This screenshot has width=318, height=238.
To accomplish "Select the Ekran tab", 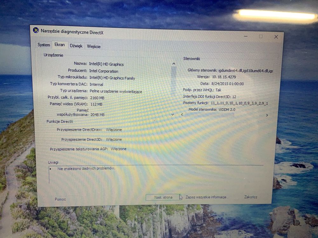I will (60, 44).
